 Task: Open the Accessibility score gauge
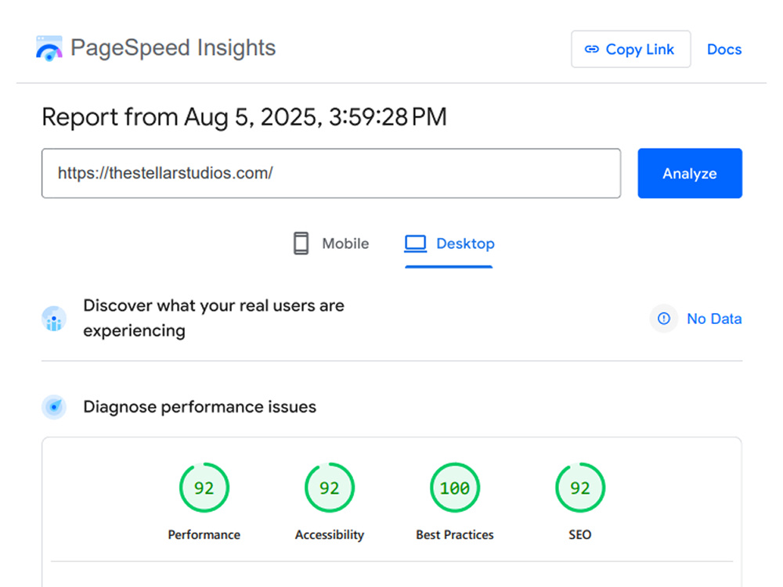(x=330, y=488)
